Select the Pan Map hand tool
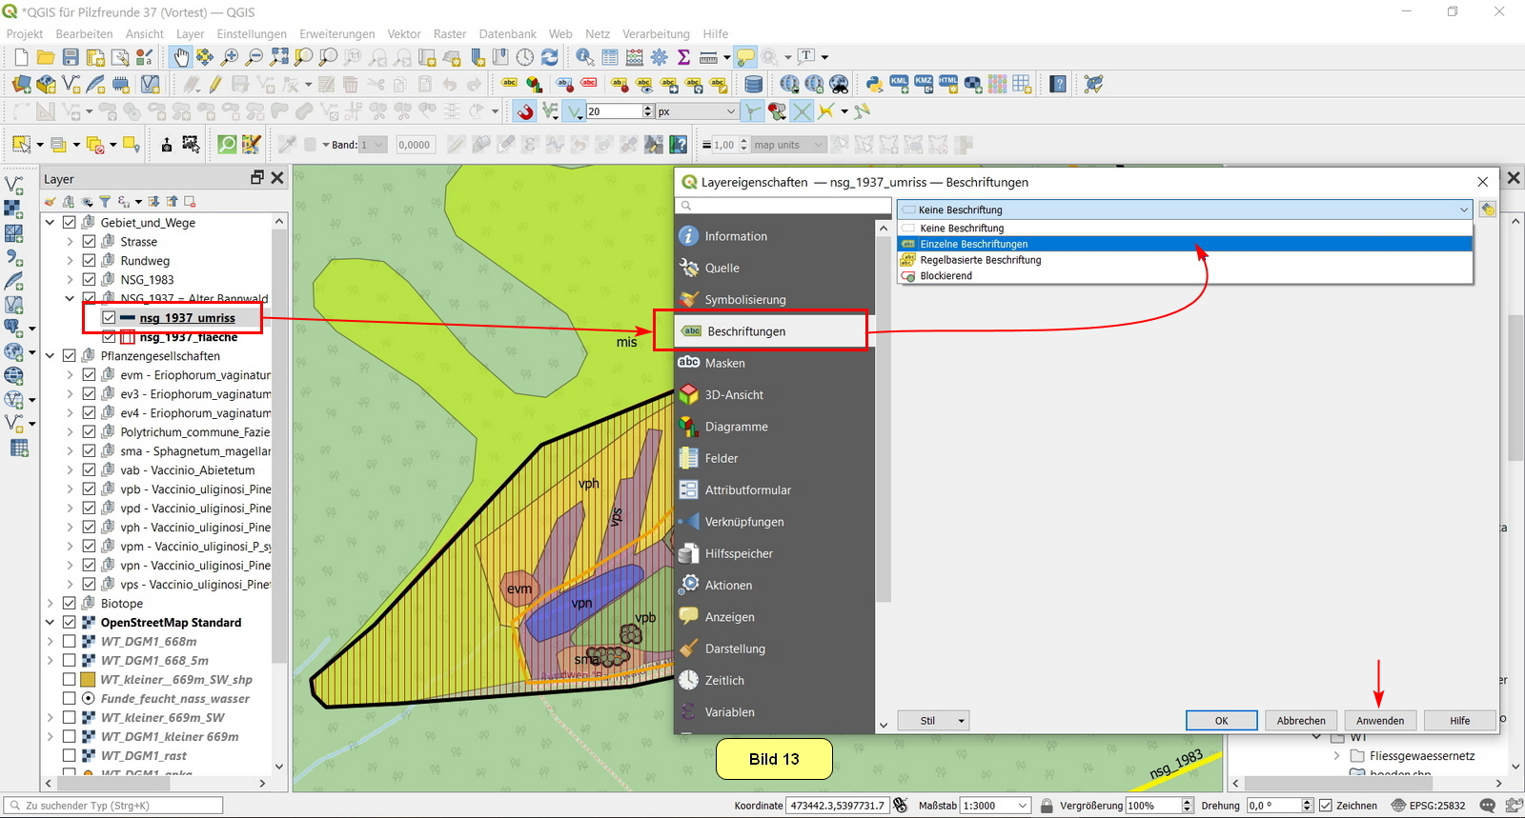The height and width of the screenshot is (818, 1525). 181,58
